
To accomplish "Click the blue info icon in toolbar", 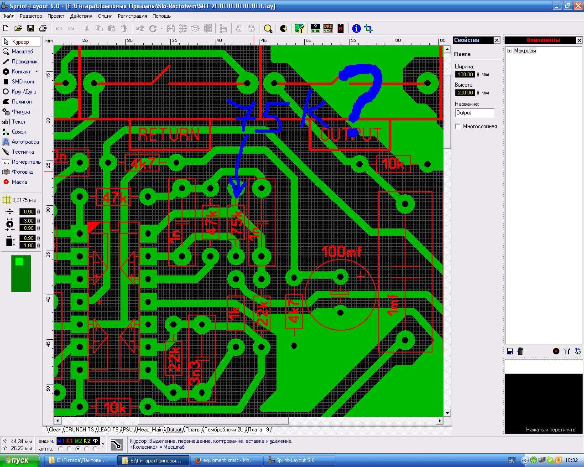I will [356, 28].
